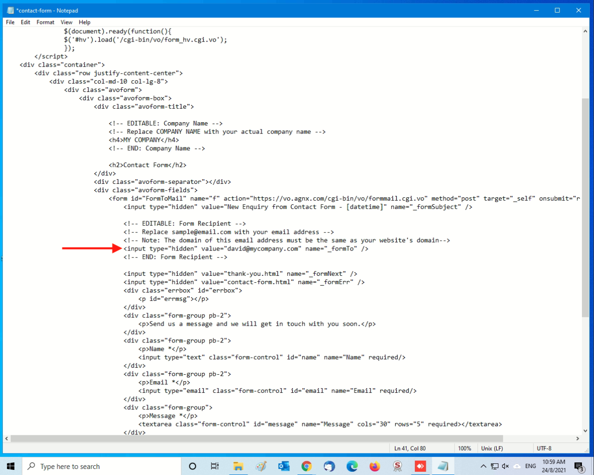Click the Windows Start button
The height and width of the screenshot is (475, 594).
(x=11, y=466)
